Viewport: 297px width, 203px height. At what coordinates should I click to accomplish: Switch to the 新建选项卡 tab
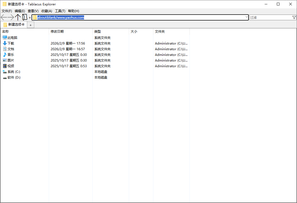point(16,25)
